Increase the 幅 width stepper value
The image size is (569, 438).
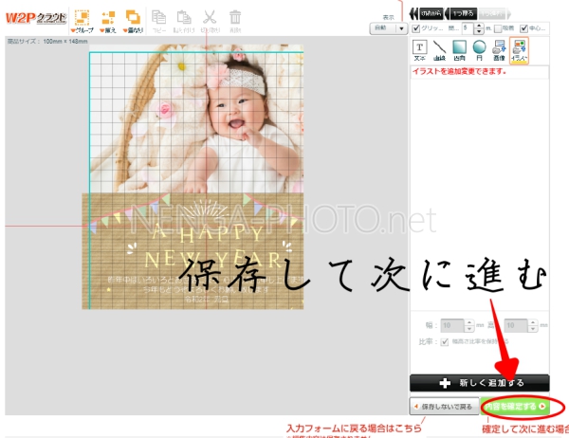tap(469, 322)
